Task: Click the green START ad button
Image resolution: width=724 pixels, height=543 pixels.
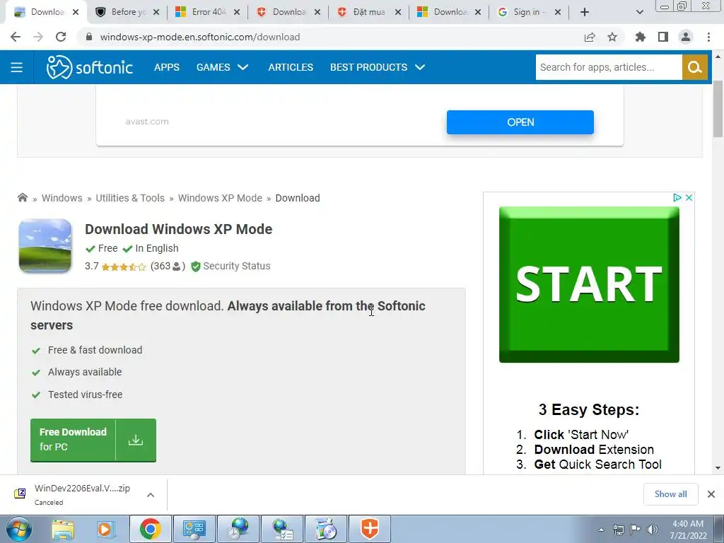Action: 589,284
